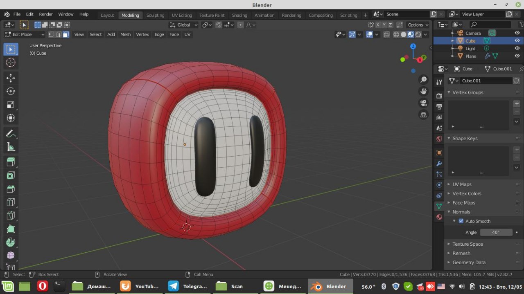
Task: Hide the Light object in outliner
Action: (517, 49)
